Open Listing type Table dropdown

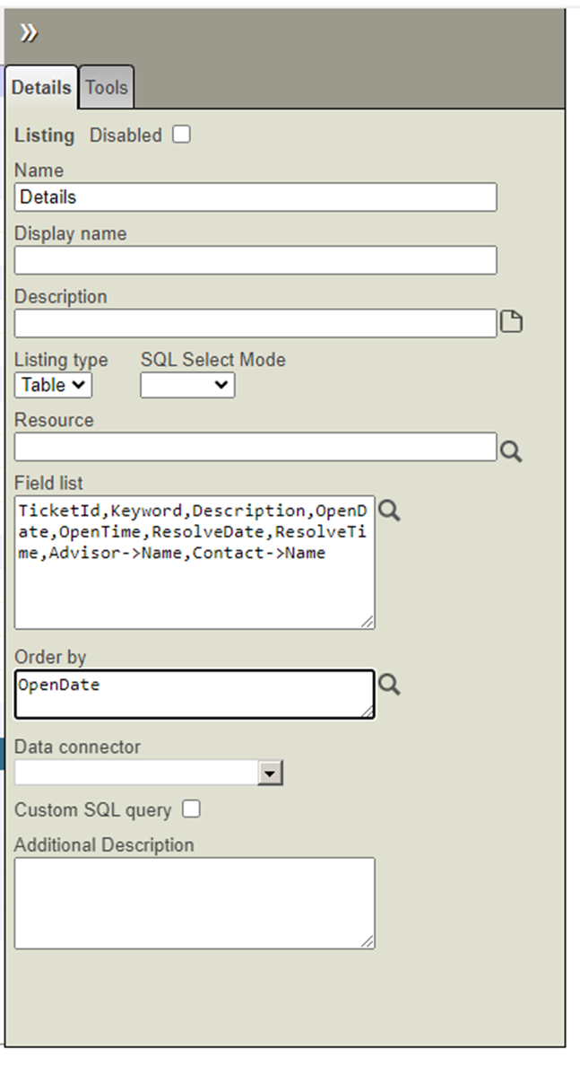[54, 385]
